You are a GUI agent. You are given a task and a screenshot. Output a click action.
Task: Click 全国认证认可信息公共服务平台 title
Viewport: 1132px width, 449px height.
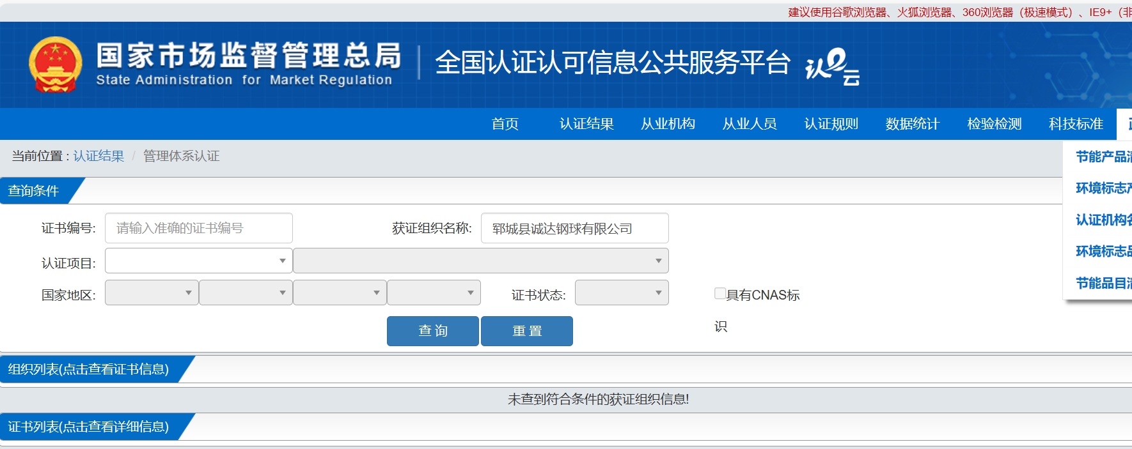point(613,63)
